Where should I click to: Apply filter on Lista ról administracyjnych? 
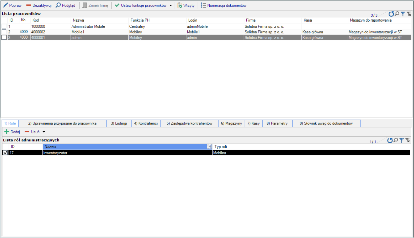[x=401, y=140]
